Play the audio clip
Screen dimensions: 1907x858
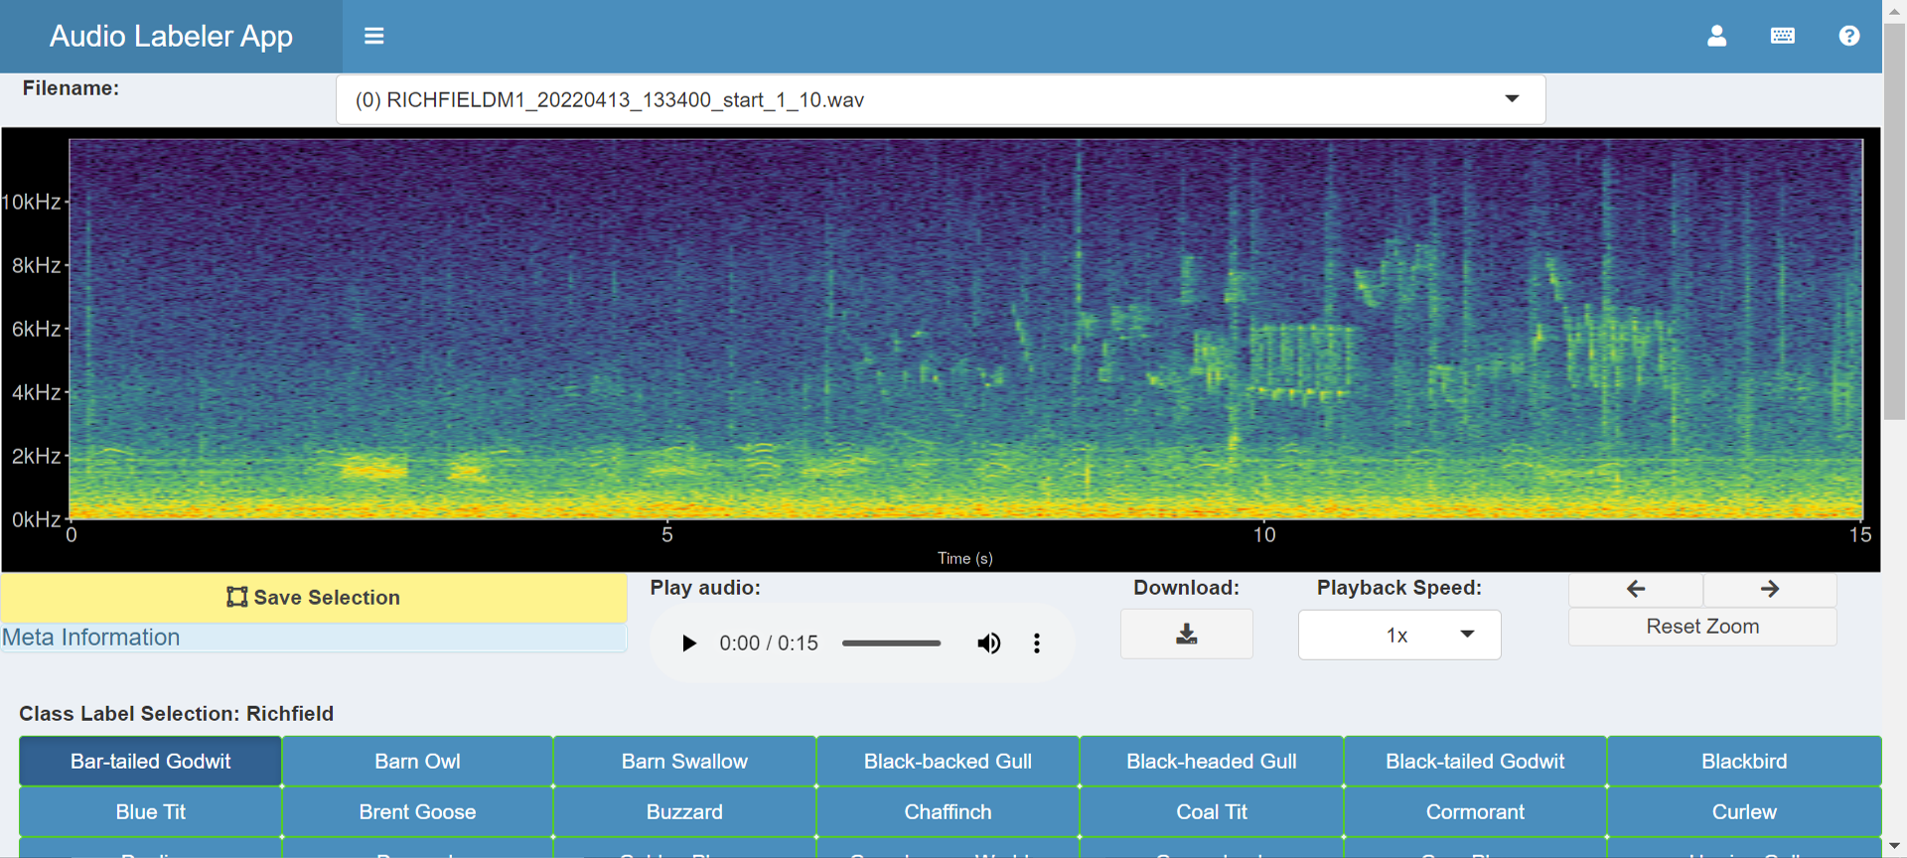click(688, 643)
